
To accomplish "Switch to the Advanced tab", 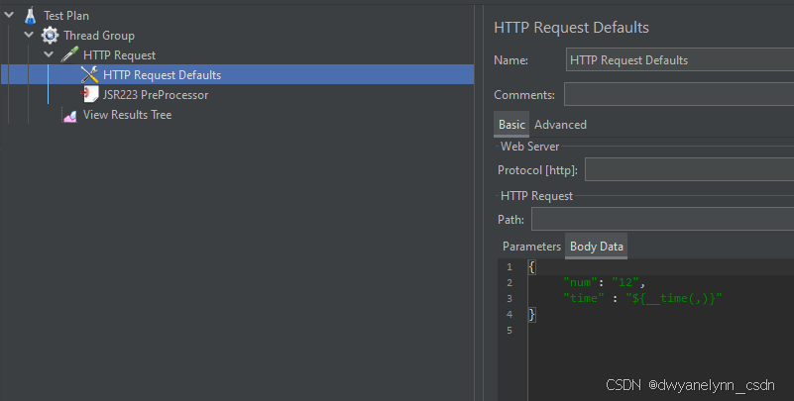I will click(x=560, y=125).
